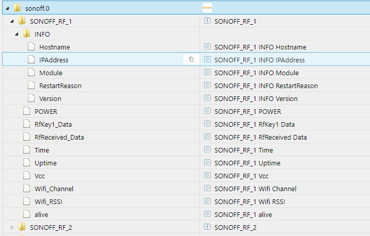Click the SONOFF_RF_1 folder icon
The image size is (370, 236).
(x=22, y=21)
